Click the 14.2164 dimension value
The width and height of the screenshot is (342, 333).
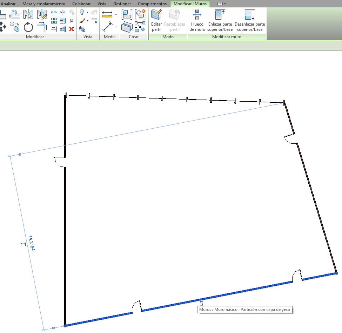click(32, 243)
